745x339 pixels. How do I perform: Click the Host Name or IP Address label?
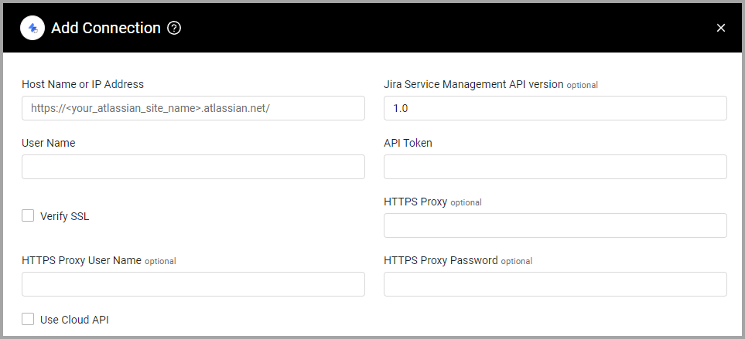click(x=83, y=84)
